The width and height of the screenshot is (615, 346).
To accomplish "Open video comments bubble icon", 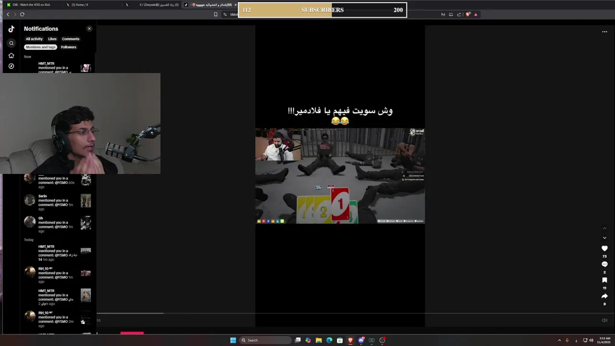I will tap(604, 264).
